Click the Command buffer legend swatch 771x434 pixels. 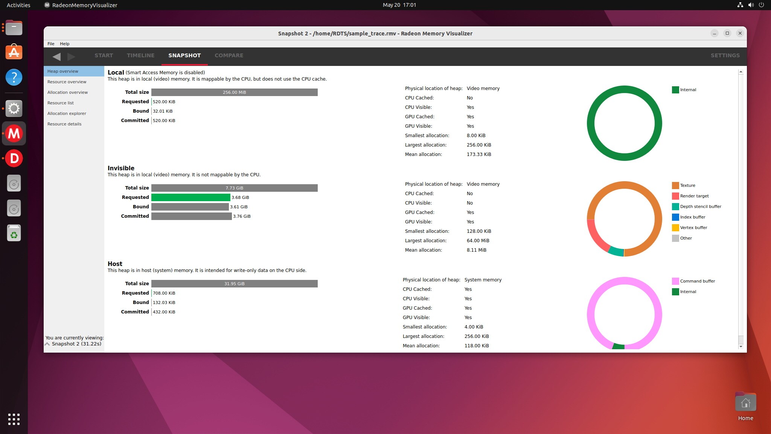(x=675, y=281)
